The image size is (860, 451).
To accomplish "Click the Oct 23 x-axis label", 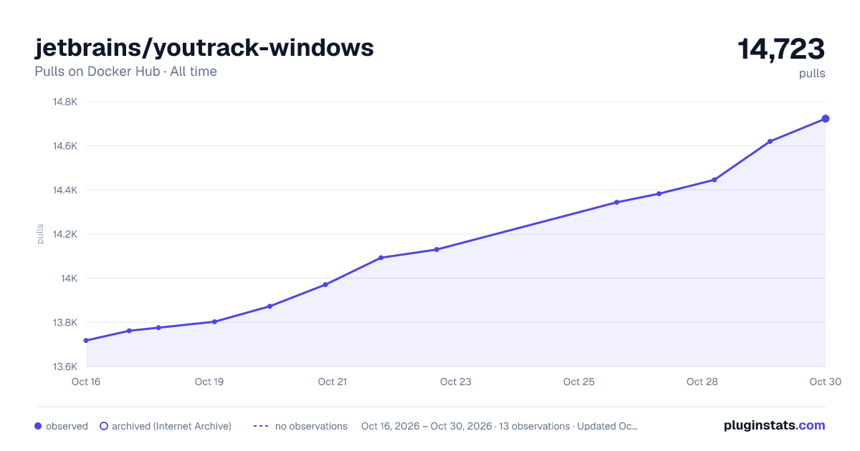I will point(456,382).
